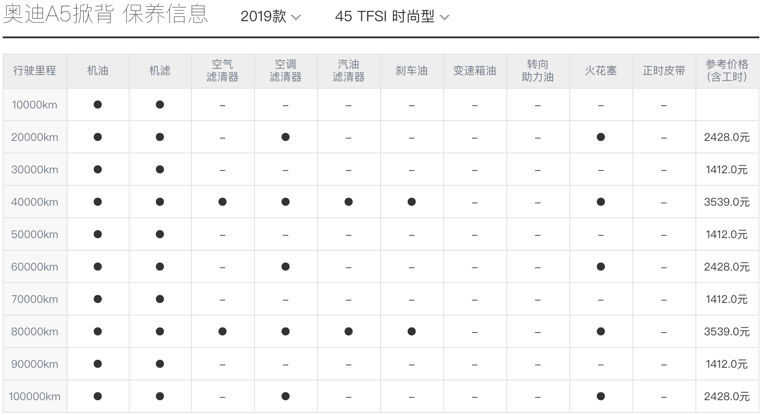
Task: Click the 机油 dot in 100000km row
Action: click(98, 397)
